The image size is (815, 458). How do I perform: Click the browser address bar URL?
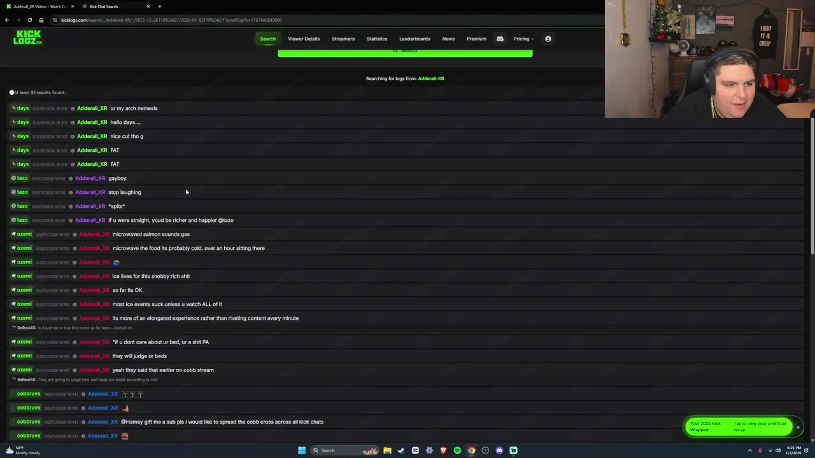tap(172, 20)
